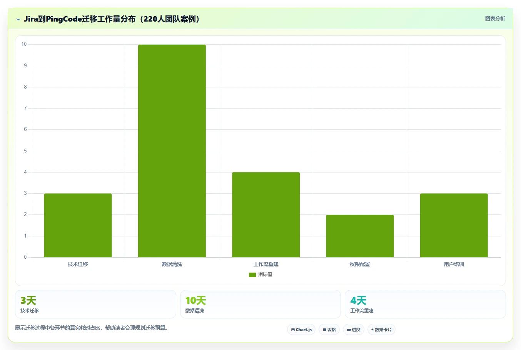Viewport: 521px width, 350px height.
Task: Click the 用户培训 bar in the chart
Action: click(454, 225)
